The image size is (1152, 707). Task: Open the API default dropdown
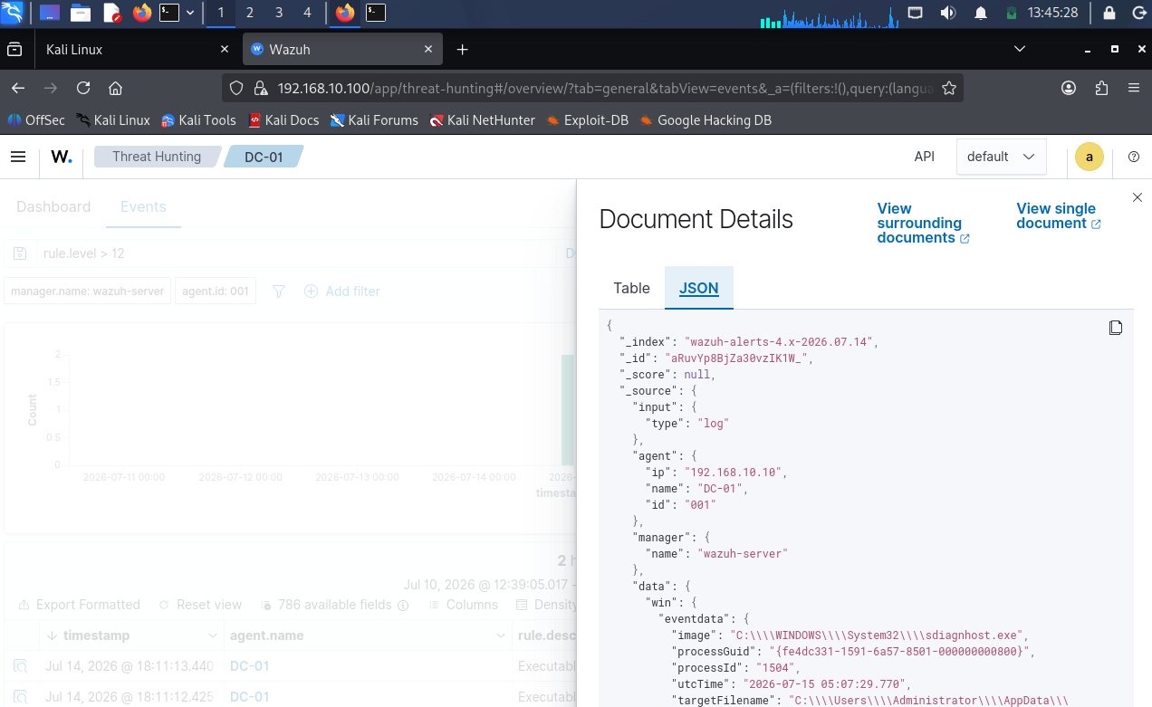click(x=1001, y=157)
